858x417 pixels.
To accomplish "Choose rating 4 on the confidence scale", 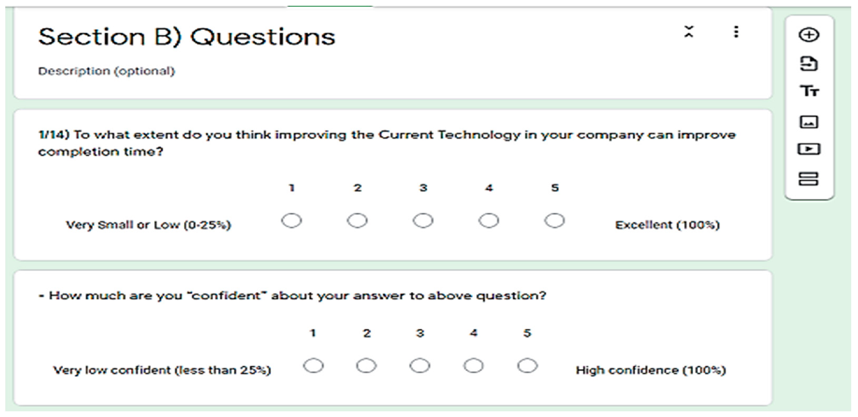I will (x=474, y=366).
